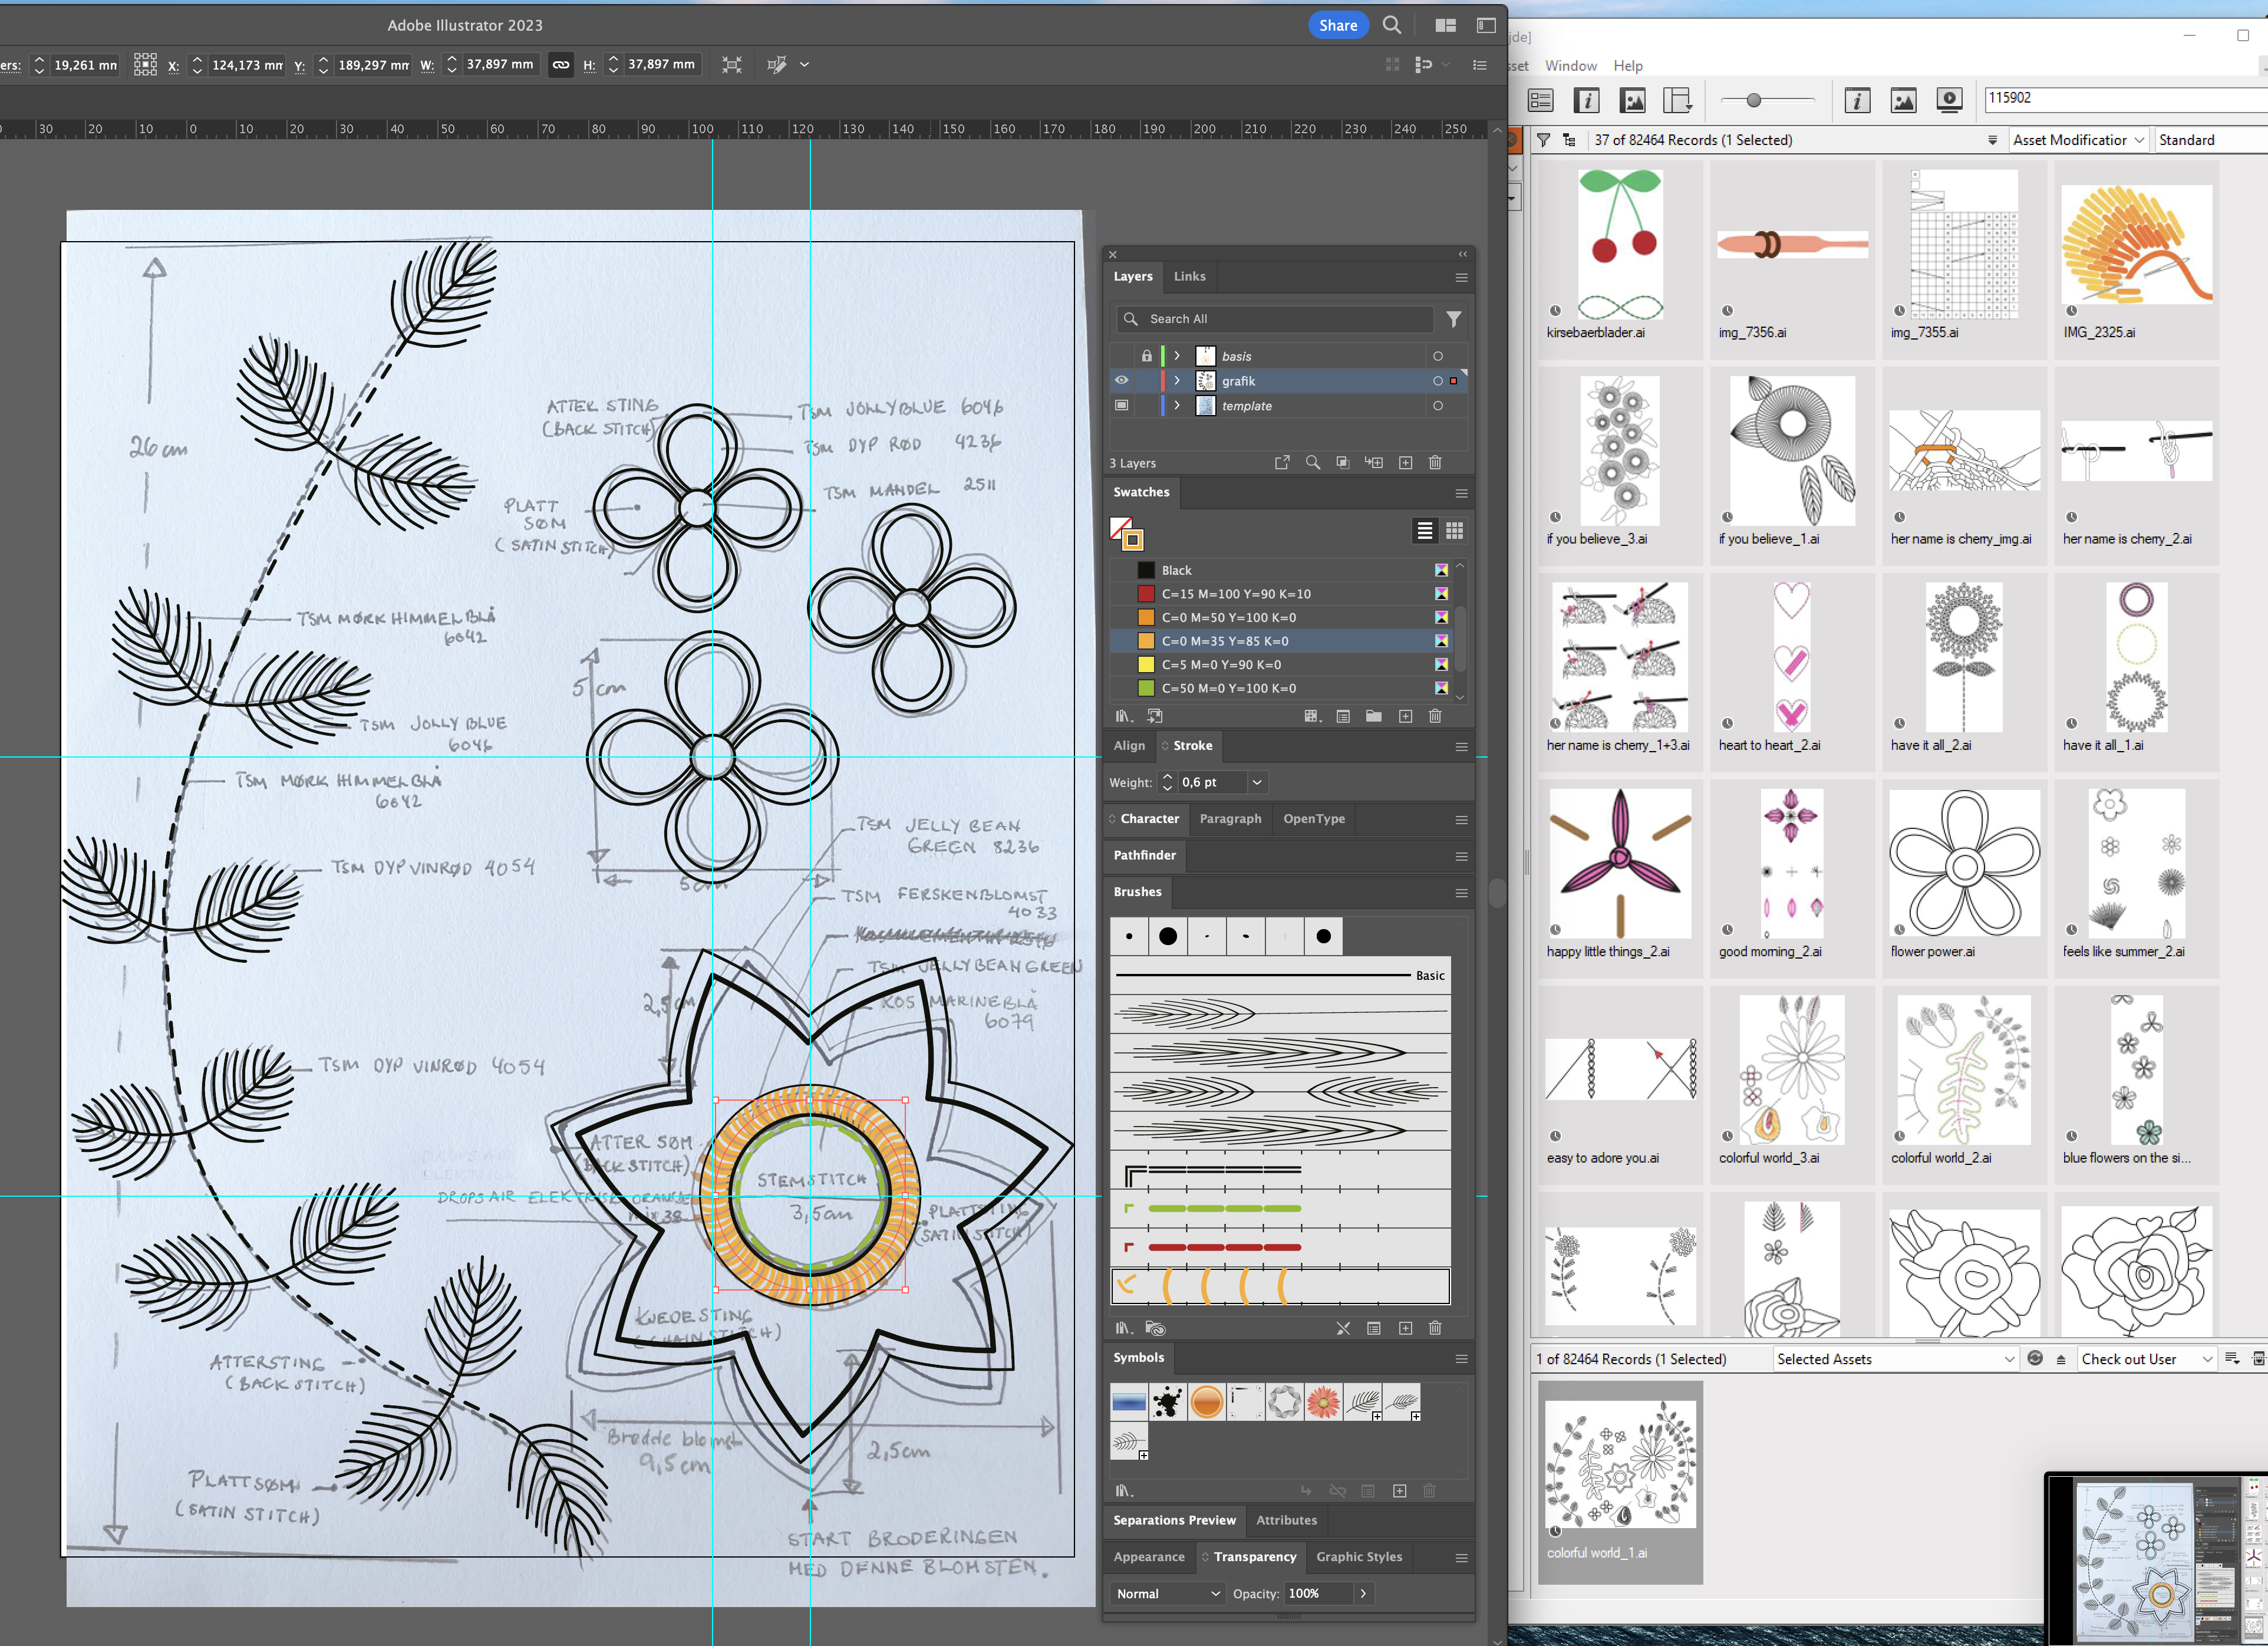Click Delete Swatch trash icon

coord(1435,716)
